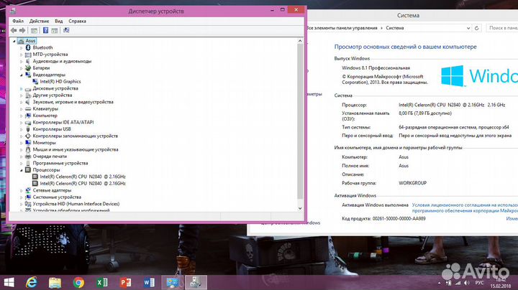518x290 pixels.
Task: Click the scrollbar down arrow in device list
Action: click(x=300, y=208)
